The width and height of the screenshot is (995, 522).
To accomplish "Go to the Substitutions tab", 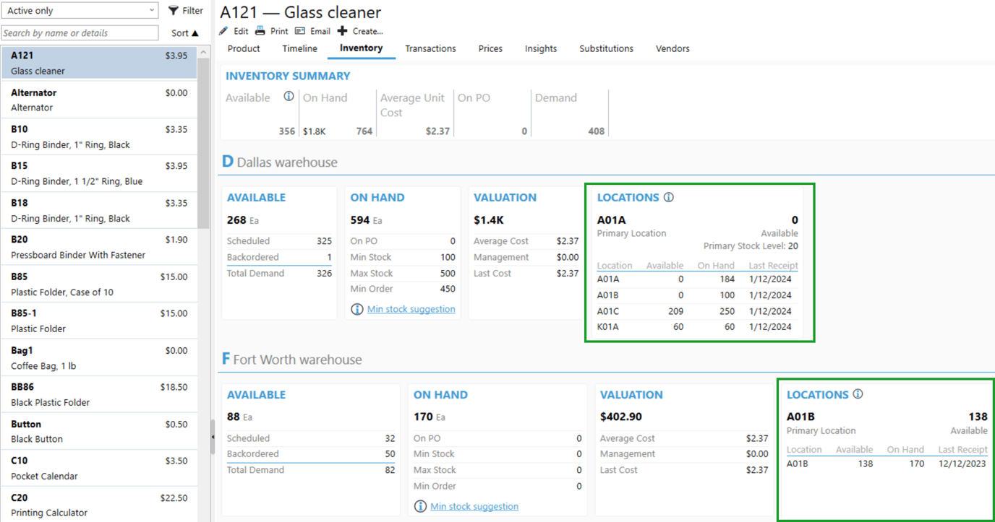I will [x=606, y=48].
